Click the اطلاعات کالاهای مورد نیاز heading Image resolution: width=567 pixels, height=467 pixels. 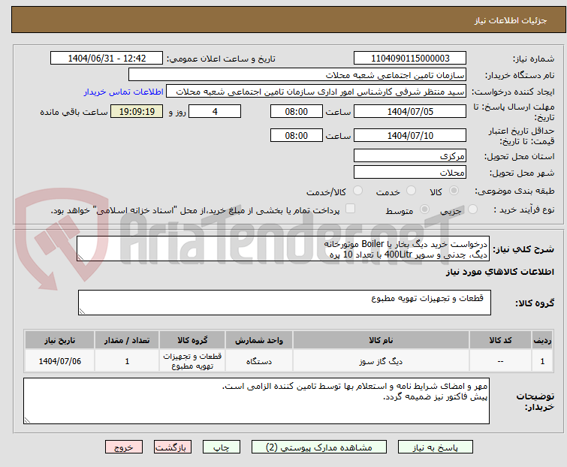point(499,272)
